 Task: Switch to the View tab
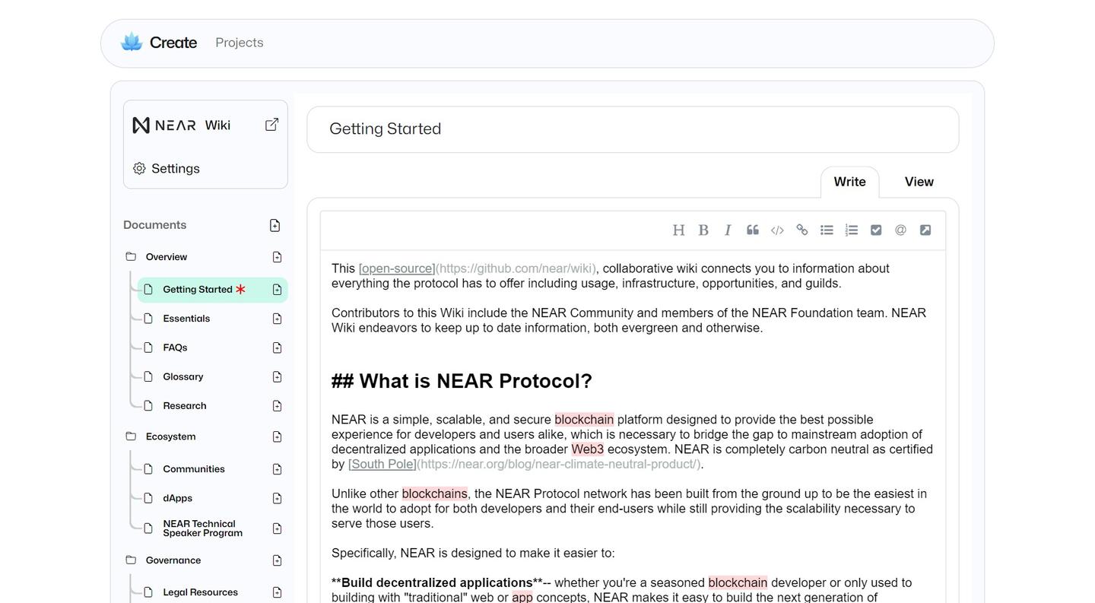tap(919, 182)
